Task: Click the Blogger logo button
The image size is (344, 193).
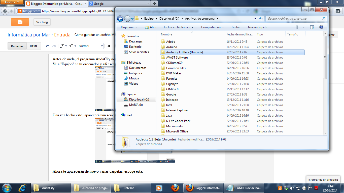Action: point(20,22)
